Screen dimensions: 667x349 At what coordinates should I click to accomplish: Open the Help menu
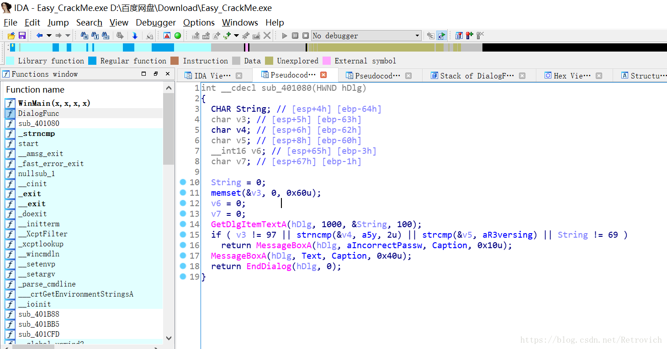(275, 22)
